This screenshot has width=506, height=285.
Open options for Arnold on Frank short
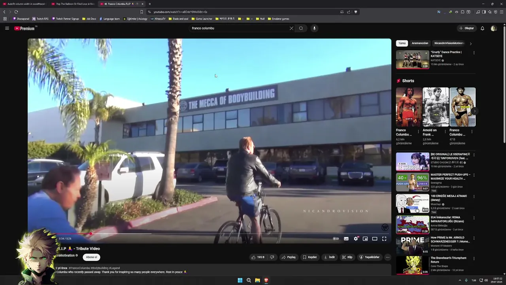(x=446, y=131)
